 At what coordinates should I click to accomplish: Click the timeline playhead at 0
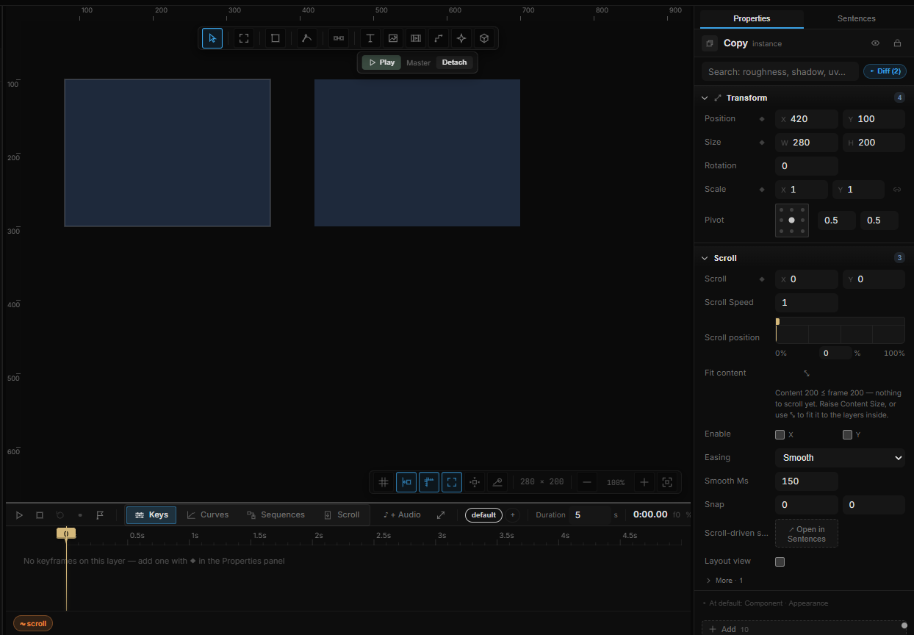(x=66, y=534)
